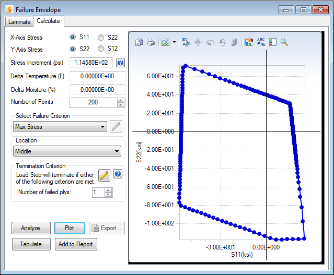Click the Tabulate button

tap(31, 244)
